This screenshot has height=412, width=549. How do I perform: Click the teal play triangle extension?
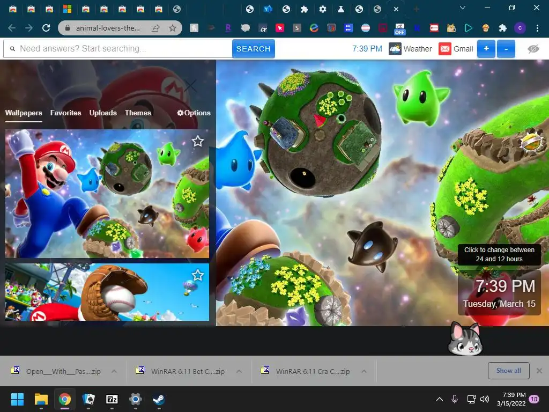469,28
